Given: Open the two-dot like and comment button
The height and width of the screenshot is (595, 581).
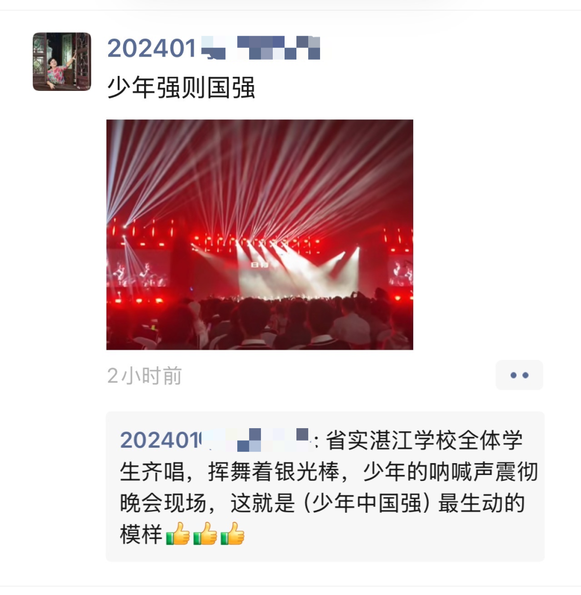Looking at the screenshot, I should coord(519,375).
